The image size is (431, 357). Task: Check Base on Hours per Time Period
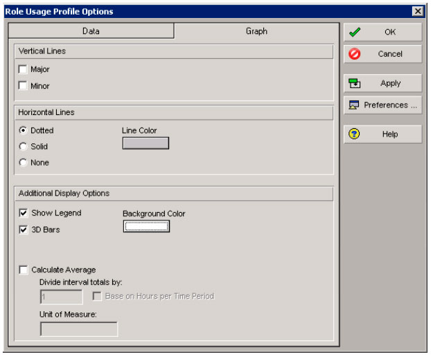pyautogui.click(x=97, y=296)
